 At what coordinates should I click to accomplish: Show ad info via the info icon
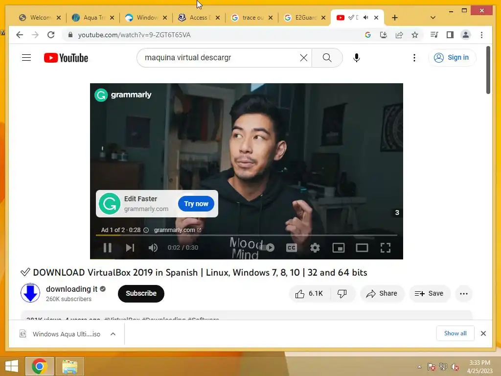click(x=146, y=230)
